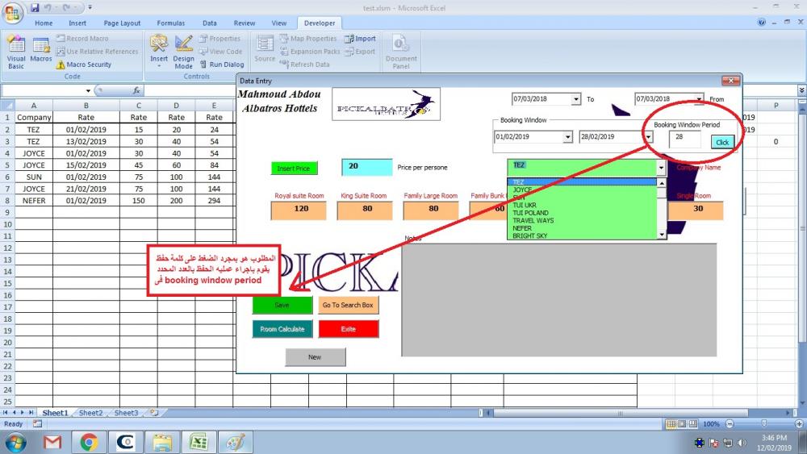This screenshot has width=807, height=454.
Task: Open the Document Panel
Action: coord(401,52)
